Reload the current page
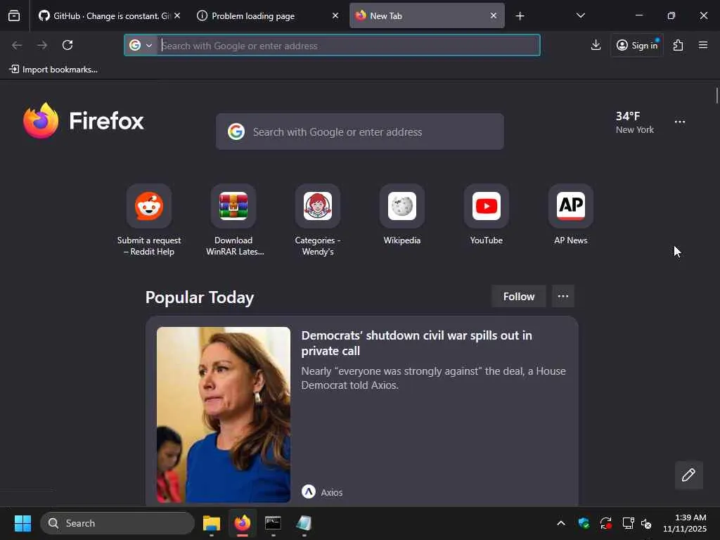Image resolution: width=720 pixels, height=540 pixels. coord(67,45)
